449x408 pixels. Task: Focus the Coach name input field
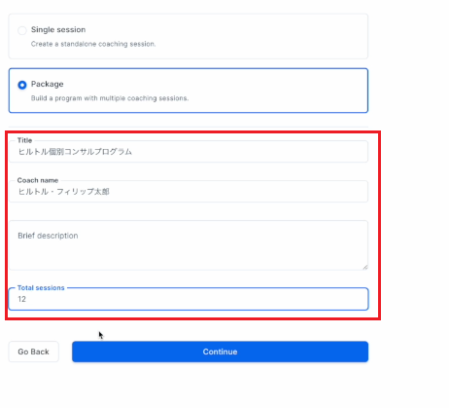189,192
